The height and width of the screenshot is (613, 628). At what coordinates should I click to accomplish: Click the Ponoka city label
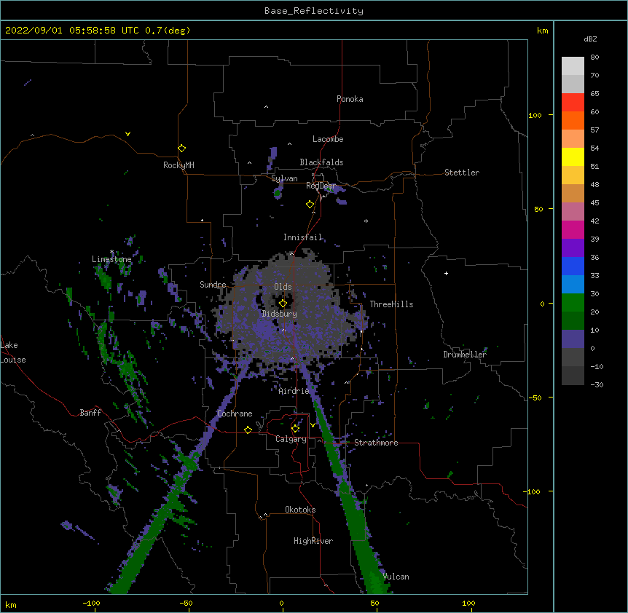350,99
